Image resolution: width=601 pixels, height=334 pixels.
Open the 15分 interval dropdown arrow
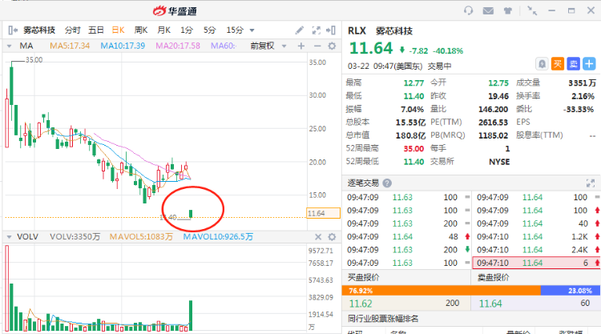point(252,30)
